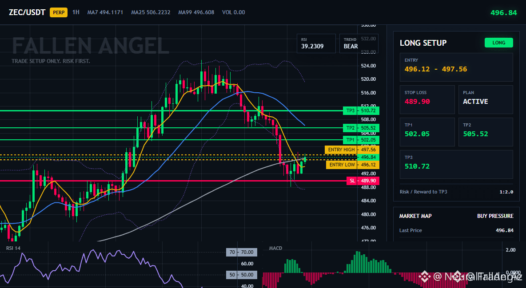Click the ENTRY LOW 496.12 chart tag
526x288 pixels.
pyautogui.click(x=353, y=165)
